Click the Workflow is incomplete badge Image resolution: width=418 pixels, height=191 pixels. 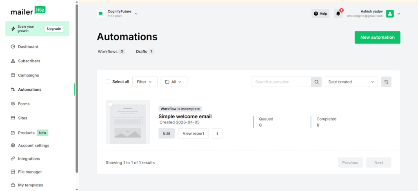180,109
